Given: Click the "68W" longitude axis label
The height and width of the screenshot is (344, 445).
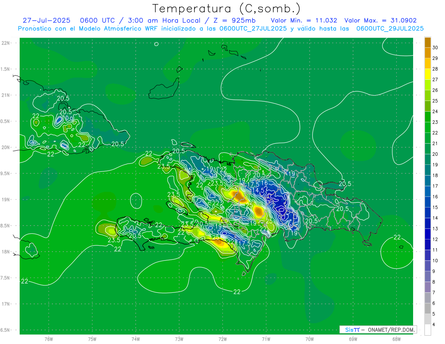Looking at the screenshot, I should point(396,339).
